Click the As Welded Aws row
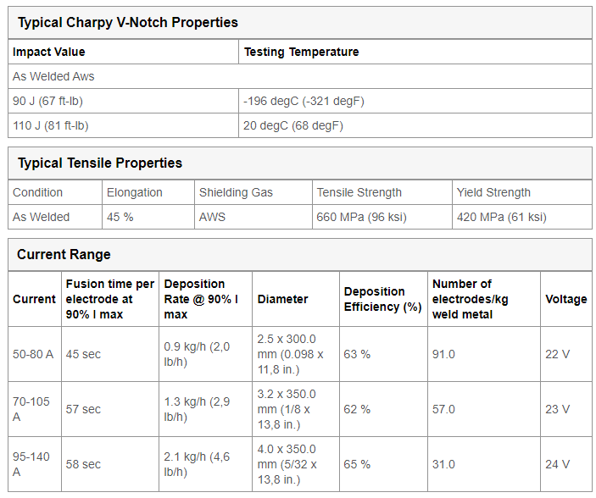 point(300,76)
